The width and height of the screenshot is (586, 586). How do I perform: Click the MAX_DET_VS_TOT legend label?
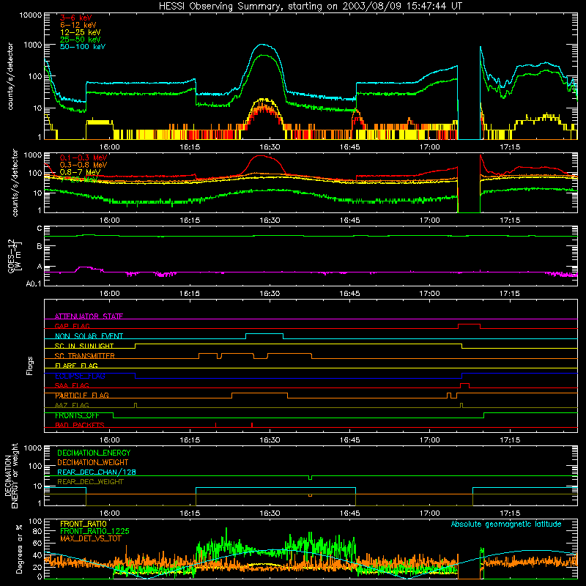point(90,538)
